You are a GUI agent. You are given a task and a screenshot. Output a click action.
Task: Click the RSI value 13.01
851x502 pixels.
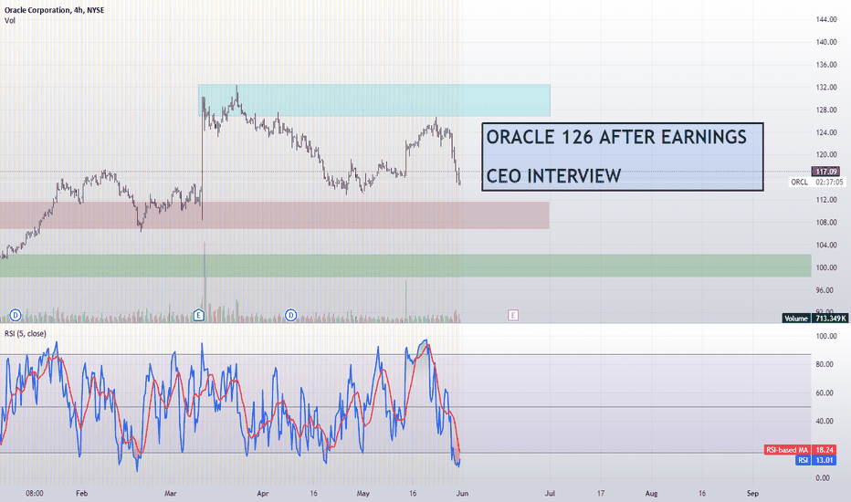(825, 460)
